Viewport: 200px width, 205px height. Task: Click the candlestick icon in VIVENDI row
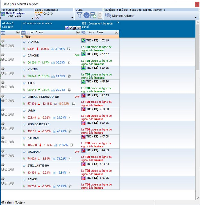click(x=24, y=76)
